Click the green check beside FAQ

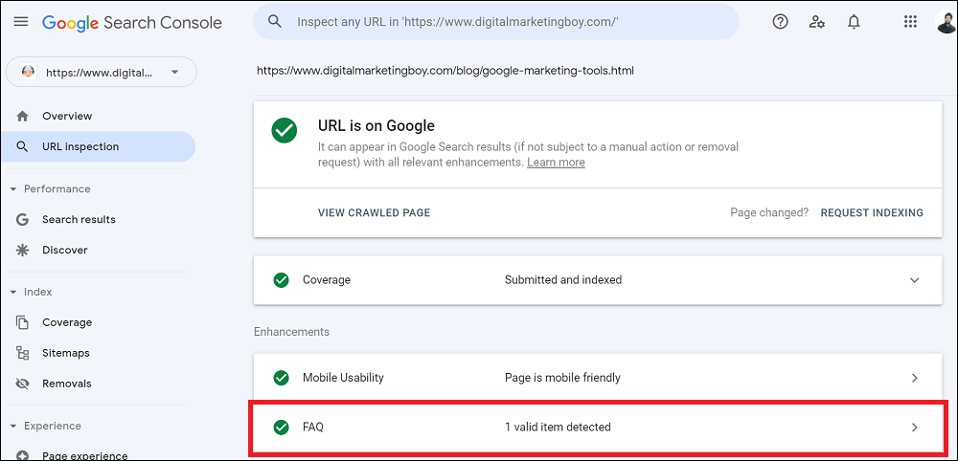(x=281, y=427)
